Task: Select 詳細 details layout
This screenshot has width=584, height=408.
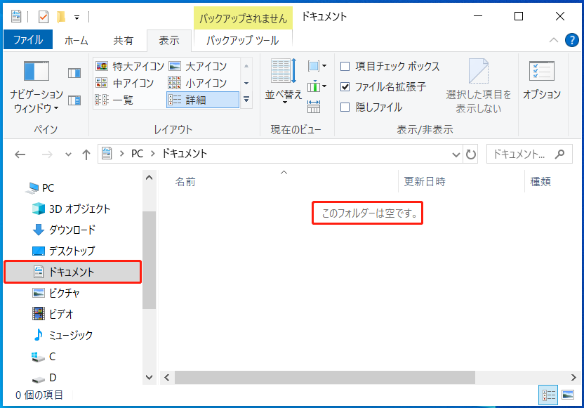Action: click(203, 100)
